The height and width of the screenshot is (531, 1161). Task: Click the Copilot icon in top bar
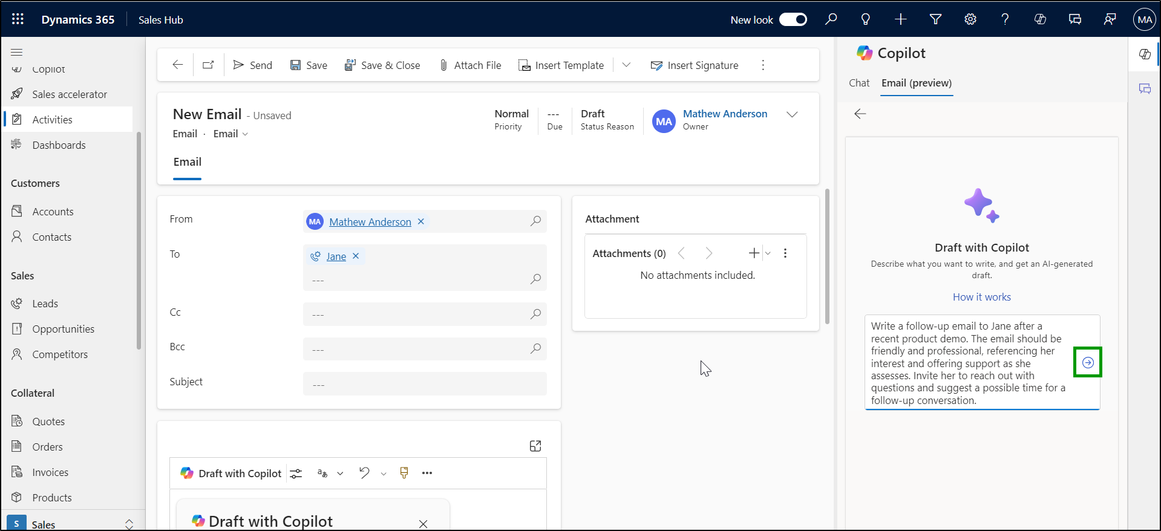tap(1040, 19)
